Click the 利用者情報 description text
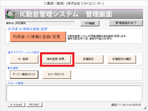This screenshot has height=111, width=148. point(97,37)
